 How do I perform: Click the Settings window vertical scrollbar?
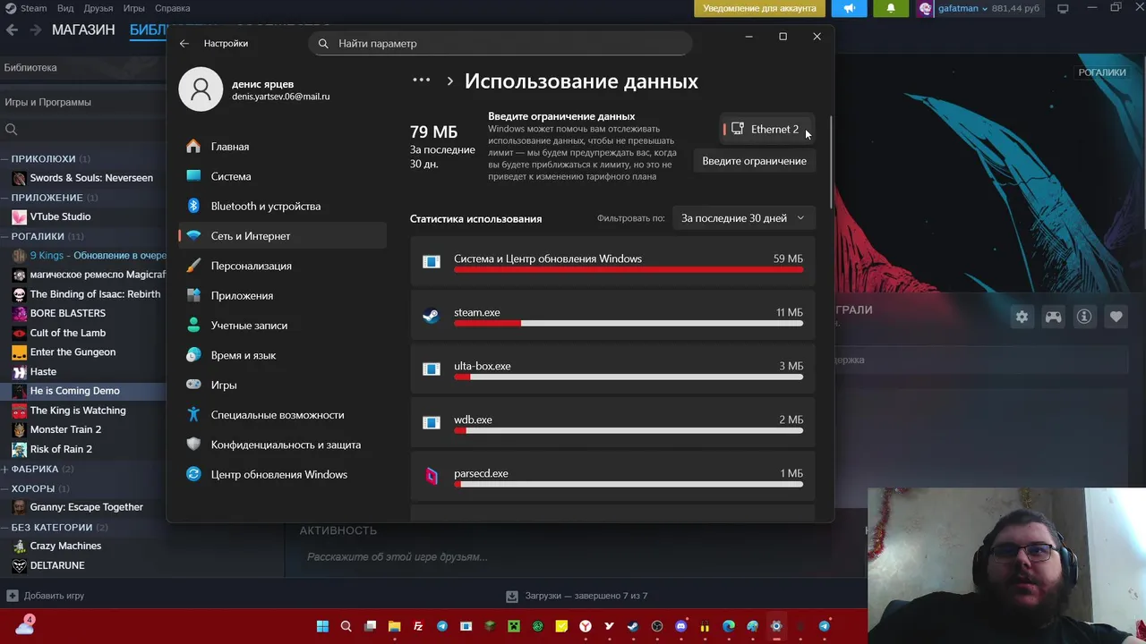tap(831, 163)
